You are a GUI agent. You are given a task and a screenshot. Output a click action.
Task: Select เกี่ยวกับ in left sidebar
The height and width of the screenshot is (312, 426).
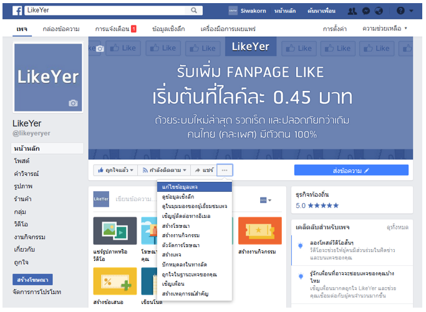[x=24, y=249]
